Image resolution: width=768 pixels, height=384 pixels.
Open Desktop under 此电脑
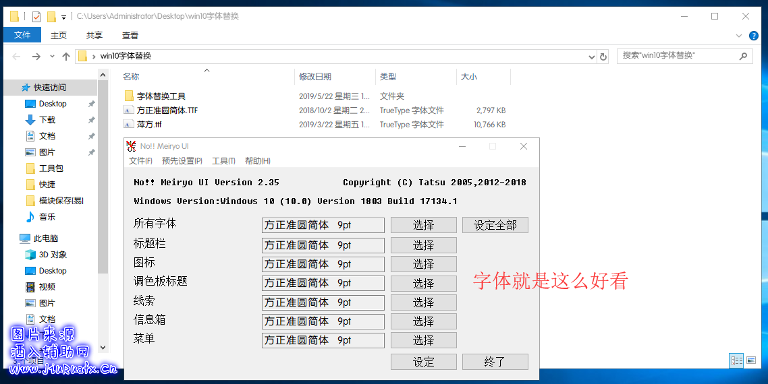click(53, 271)
